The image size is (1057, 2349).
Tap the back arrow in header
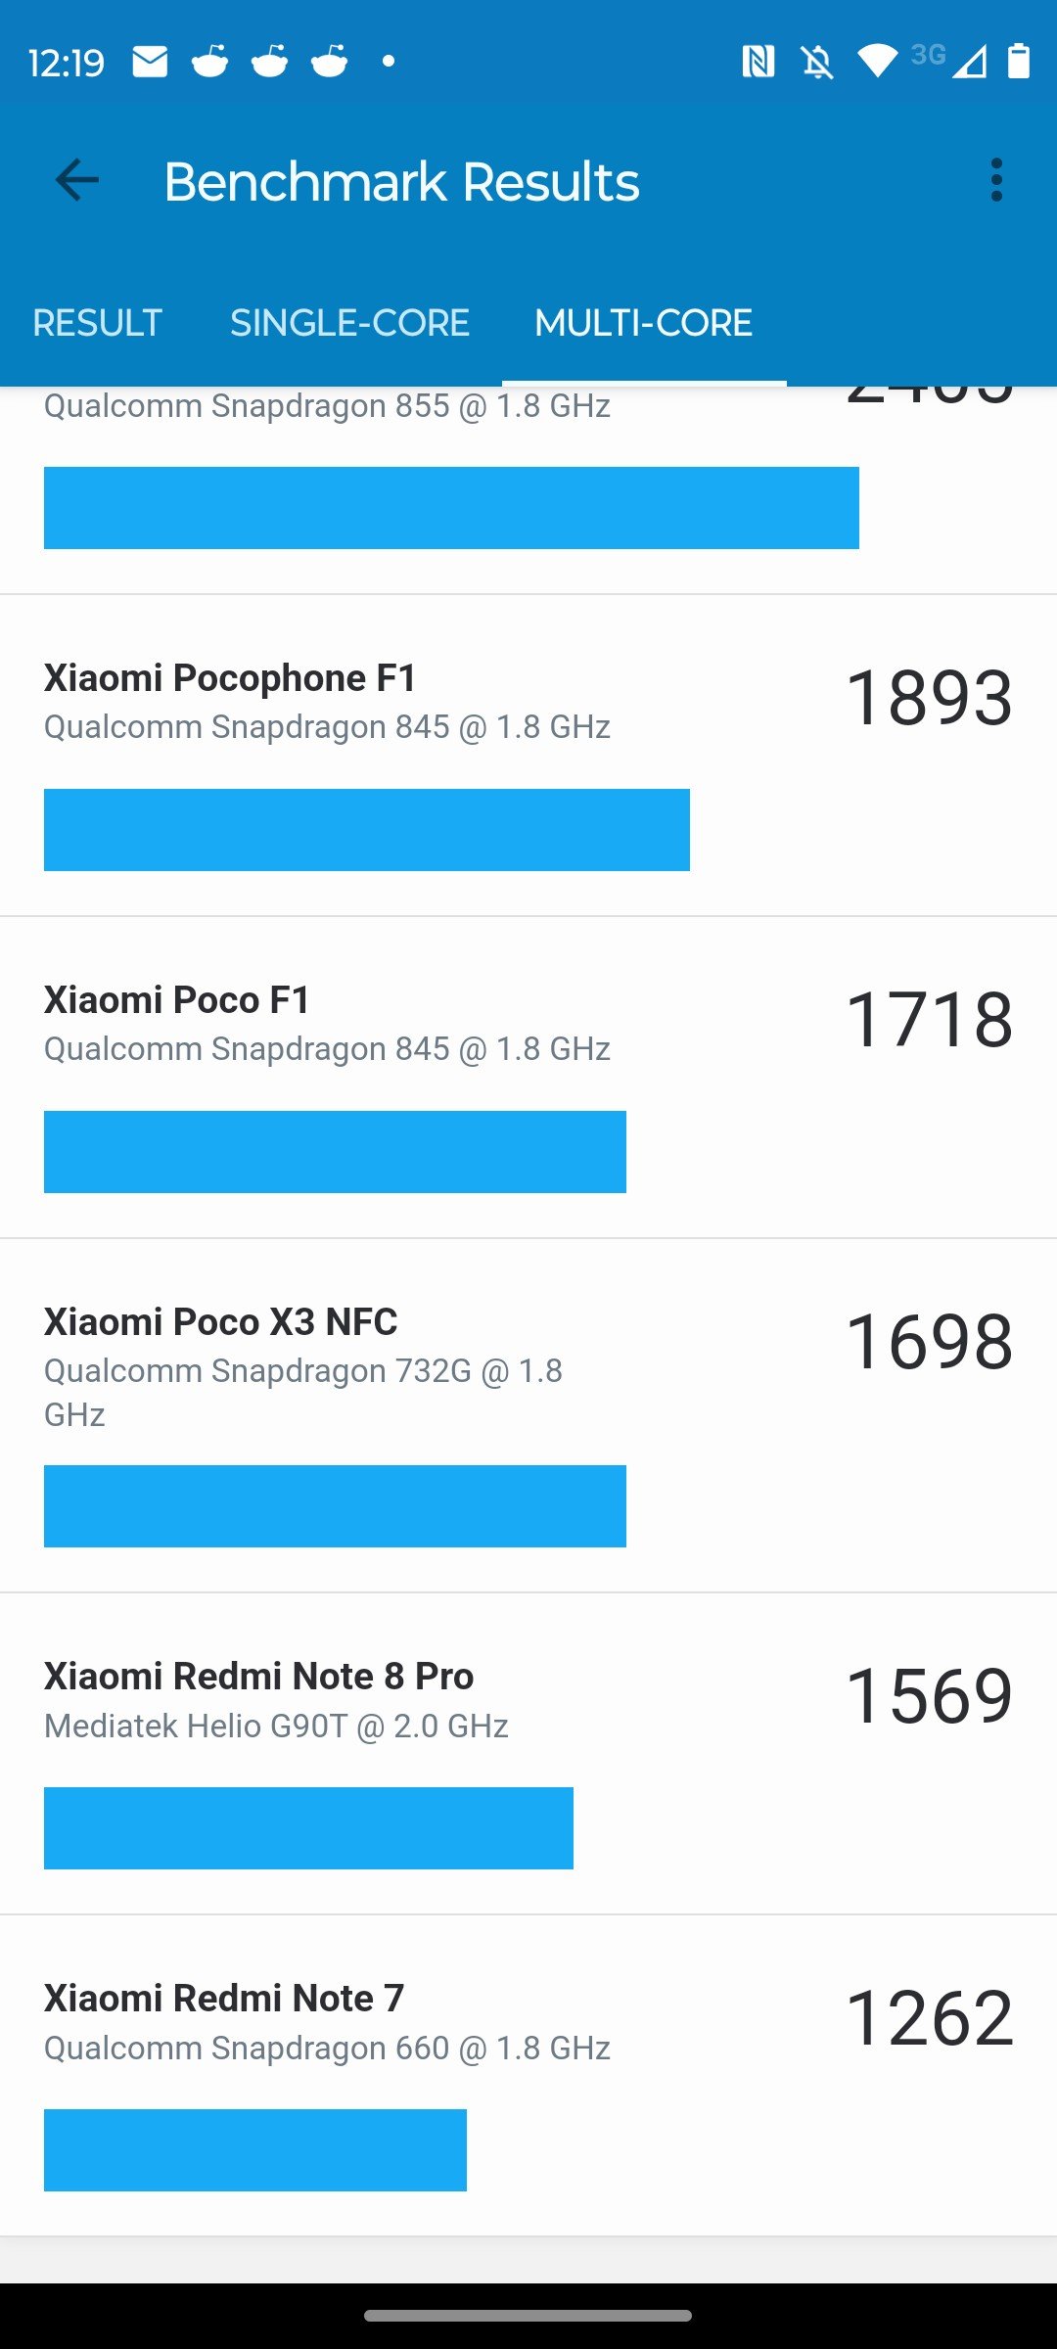76,181
